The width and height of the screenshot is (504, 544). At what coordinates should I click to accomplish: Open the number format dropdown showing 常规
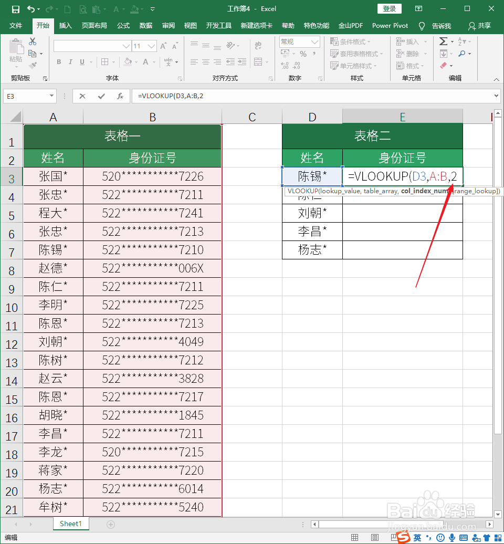pyautogui.click(x=313, y=41)
